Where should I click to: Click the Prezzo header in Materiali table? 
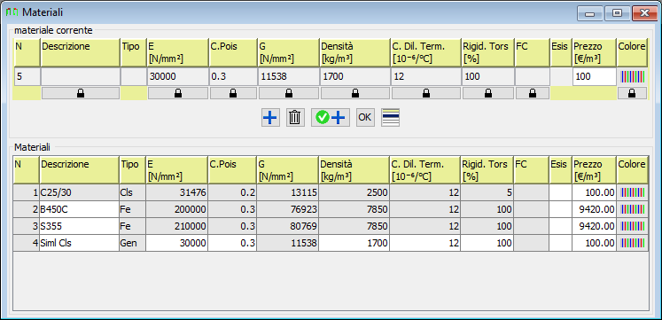[x=595, y=169]
